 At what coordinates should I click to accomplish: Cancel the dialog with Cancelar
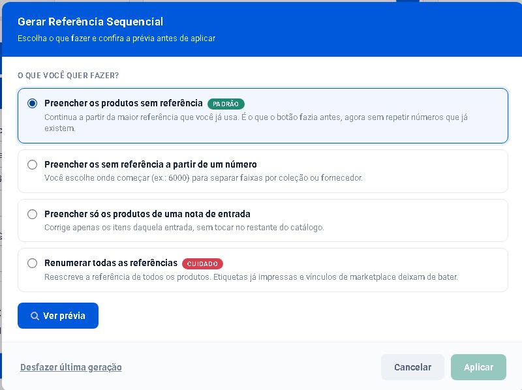coord(412,367)
